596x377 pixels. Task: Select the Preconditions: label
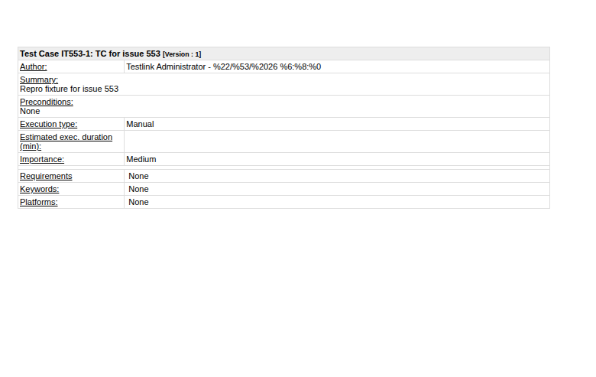pos(47,102)
